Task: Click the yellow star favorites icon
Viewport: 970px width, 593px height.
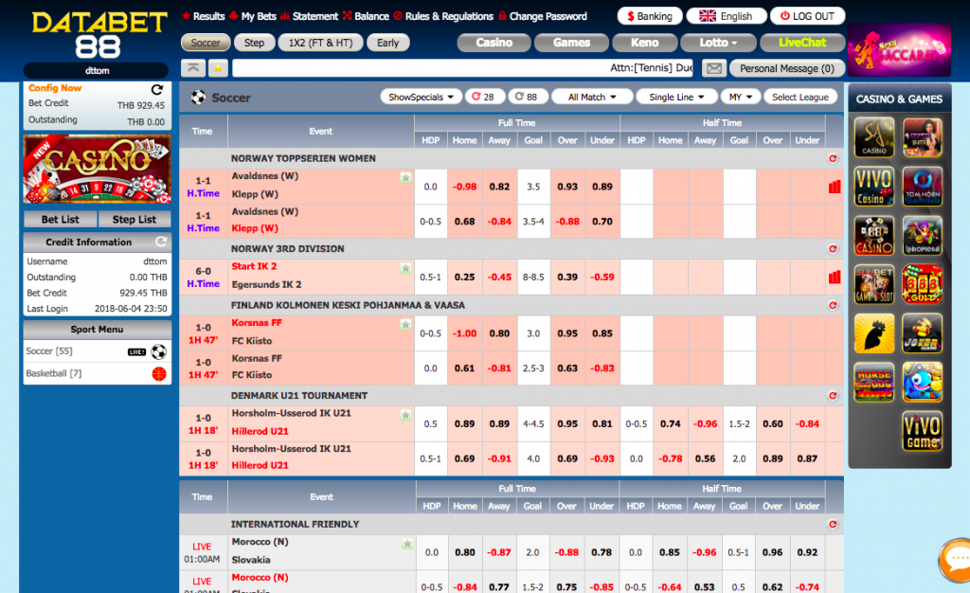Action: 219,68
